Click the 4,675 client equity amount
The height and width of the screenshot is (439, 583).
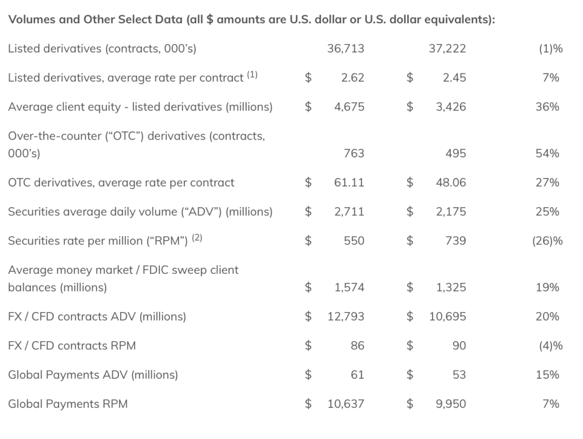349,106
